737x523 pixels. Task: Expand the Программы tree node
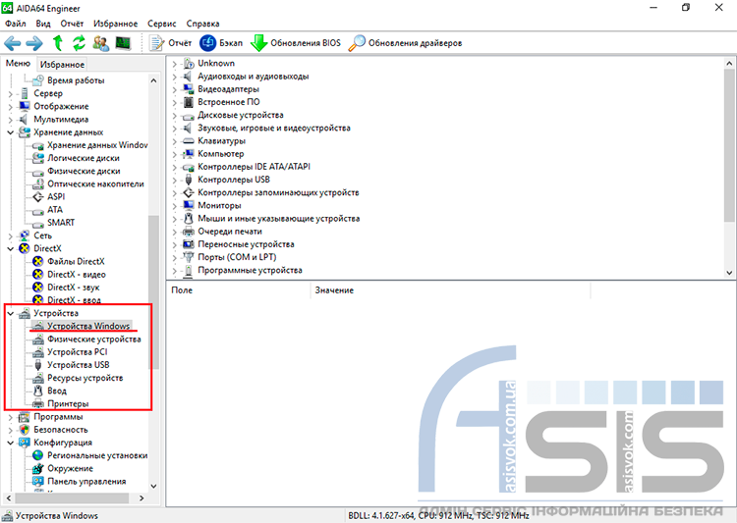click(11, 417)
